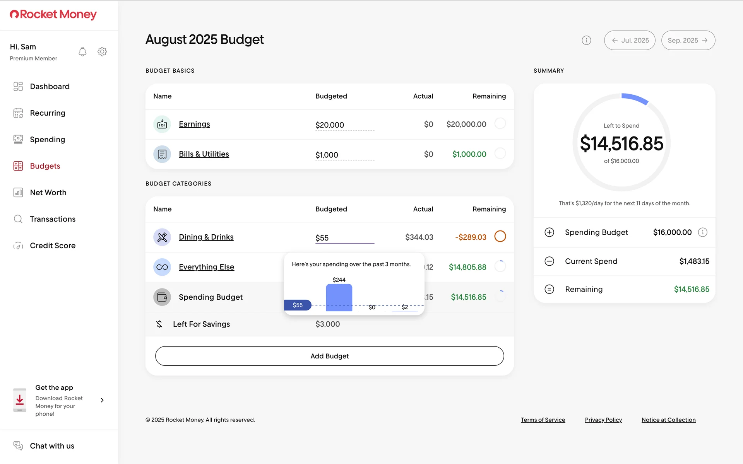Open notifications bell icon
Screen dimensions: 743x464
82,51
